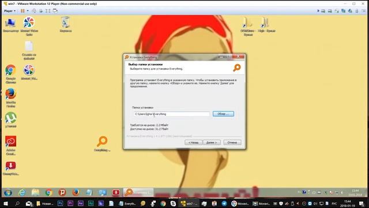Open Windows Explorer from Windows 7 taskbar
The height and width of the screenshot is (208, 369).
(35, 192)
